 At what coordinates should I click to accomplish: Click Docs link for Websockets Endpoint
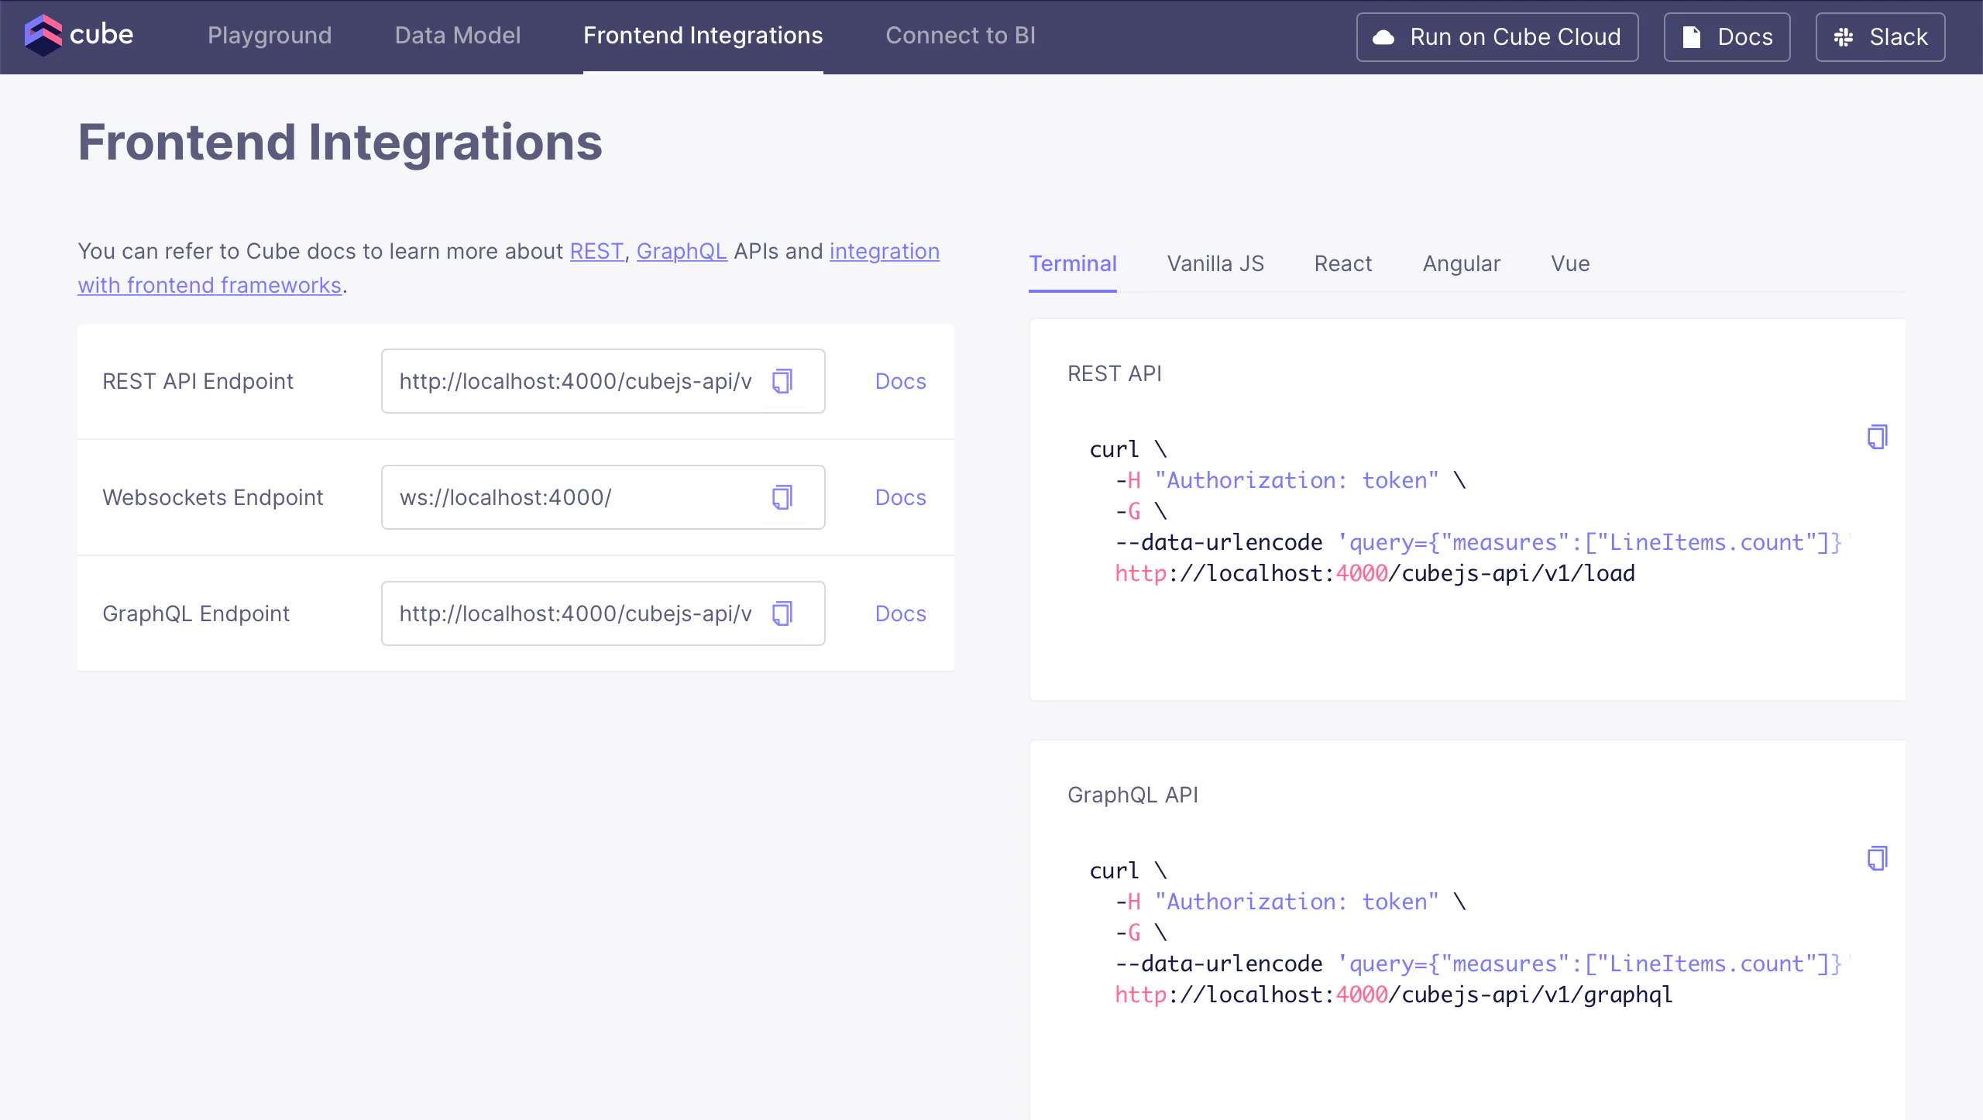click(900, 497)
